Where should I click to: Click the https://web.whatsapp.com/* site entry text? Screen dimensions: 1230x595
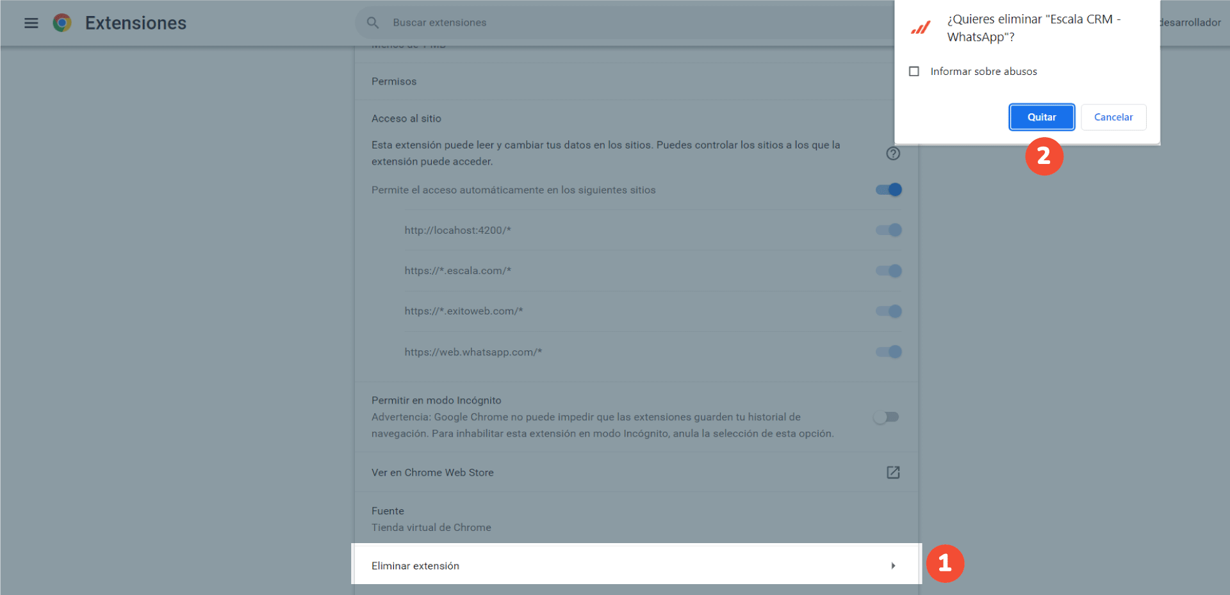tap(473, 352)
